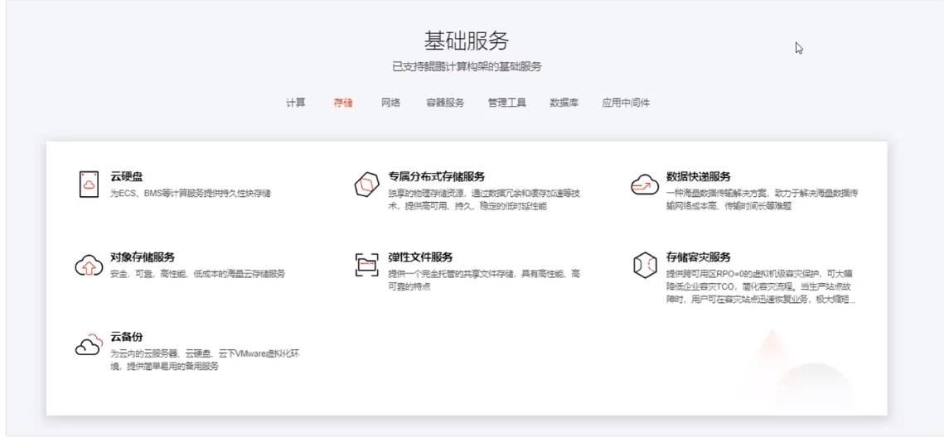Open the 网络 tab

pyautogui.click(x=390, y=103)
